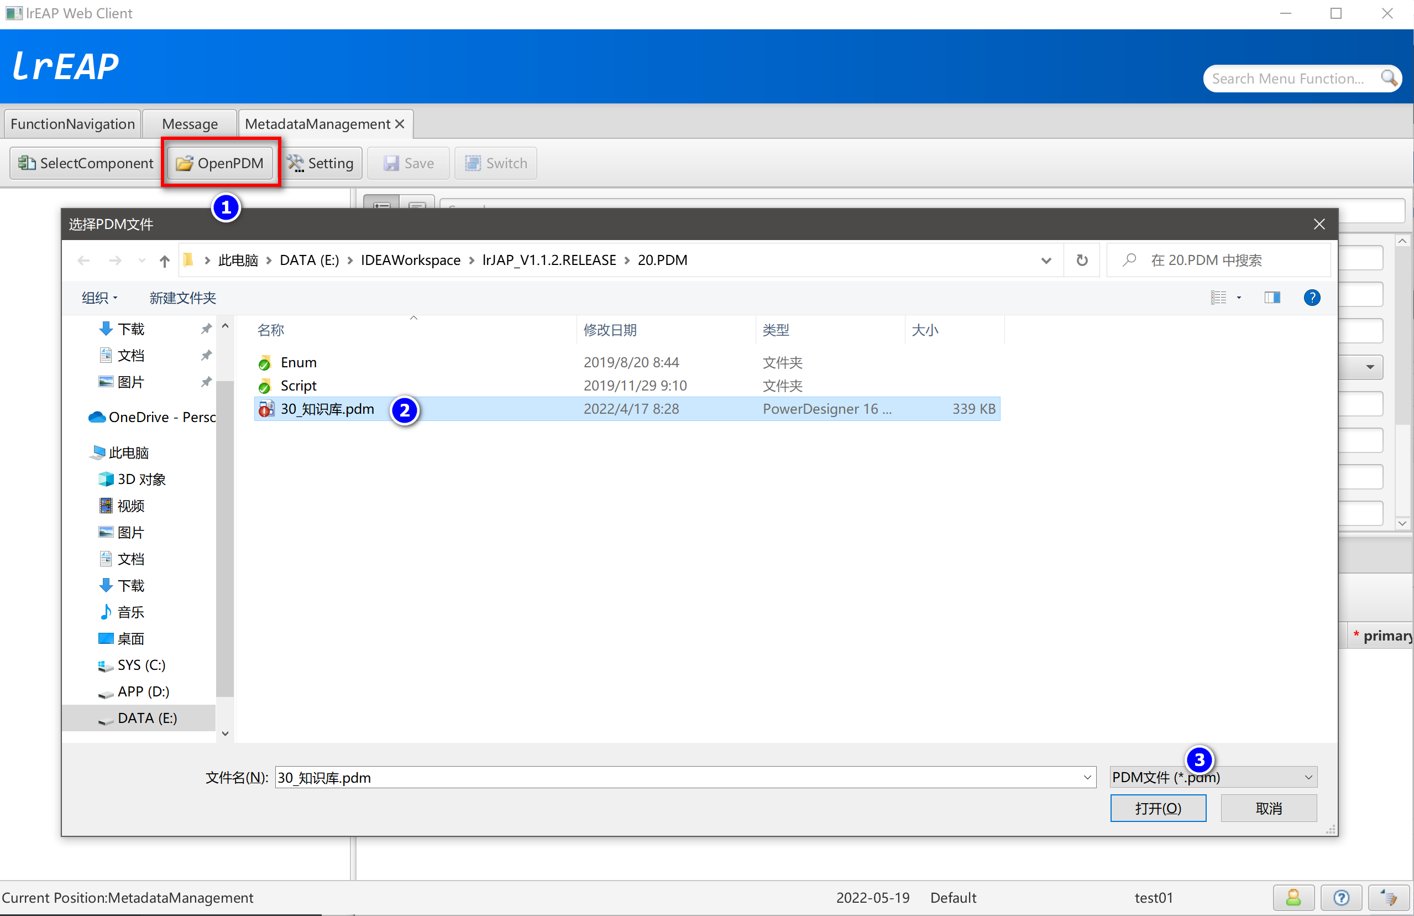Click the Switch toolbar button
The height and width of the screenshot is (916, 1414).
click(495, 163)
